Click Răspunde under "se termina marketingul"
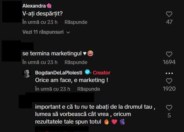 tap(76, 62)
